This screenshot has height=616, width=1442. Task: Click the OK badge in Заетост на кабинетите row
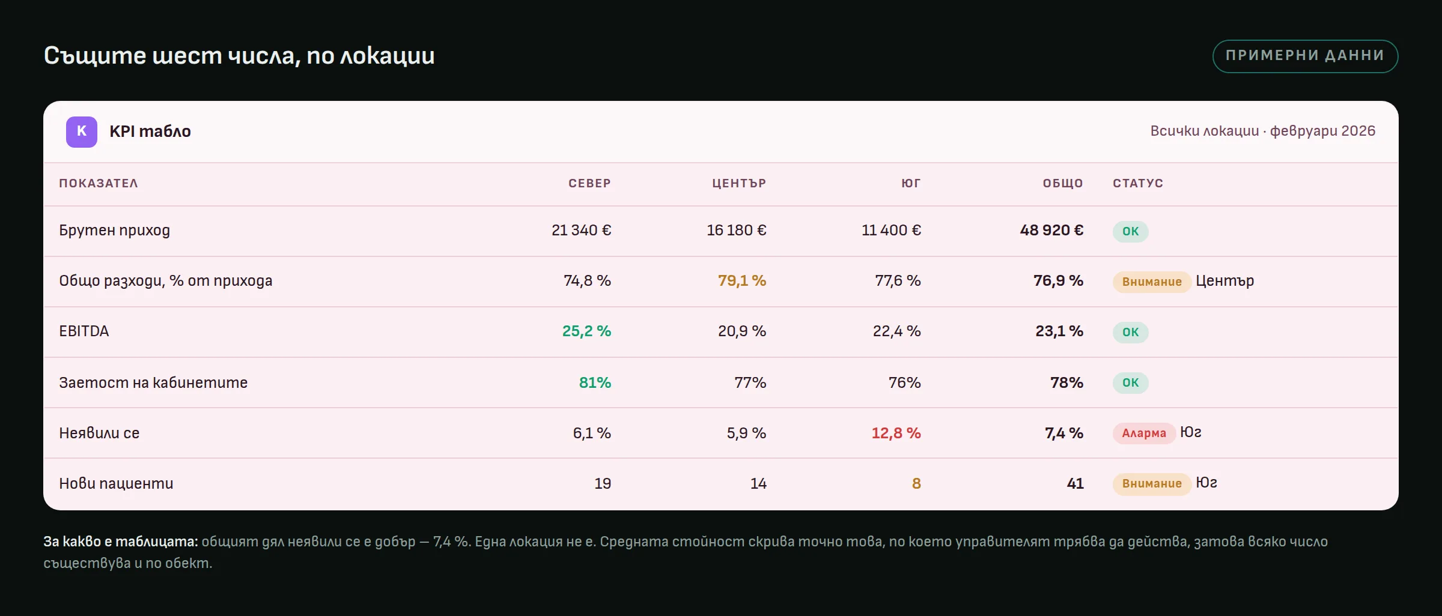click(1130, 382)
